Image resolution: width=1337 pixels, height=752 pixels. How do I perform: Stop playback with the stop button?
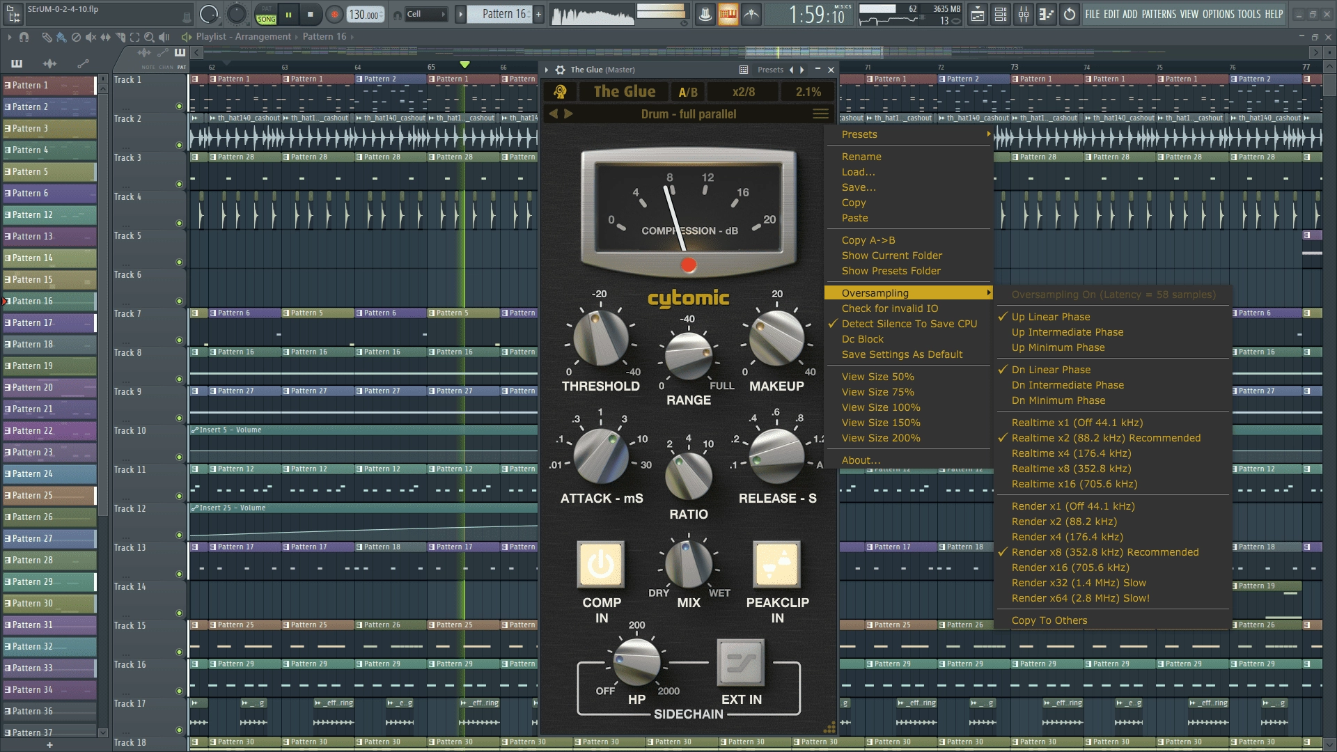pos(311,14)
